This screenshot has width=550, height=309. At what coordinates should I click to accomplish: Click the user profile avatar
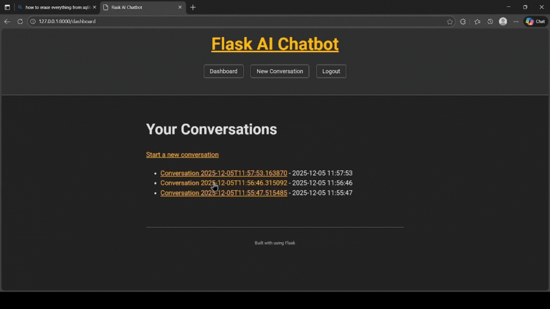tap(503, 21)
